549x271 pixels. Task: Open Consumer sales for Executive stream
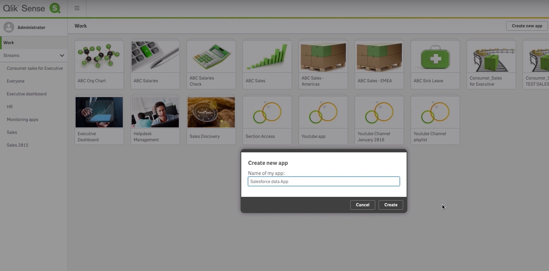(x=35, y=68)
